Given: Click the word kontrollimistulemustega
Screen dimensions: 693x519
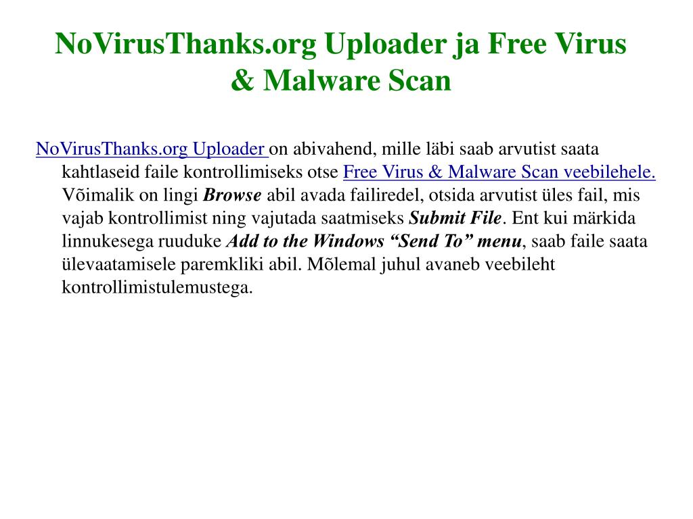Looking at the screenshot, I should coord(157,288).
